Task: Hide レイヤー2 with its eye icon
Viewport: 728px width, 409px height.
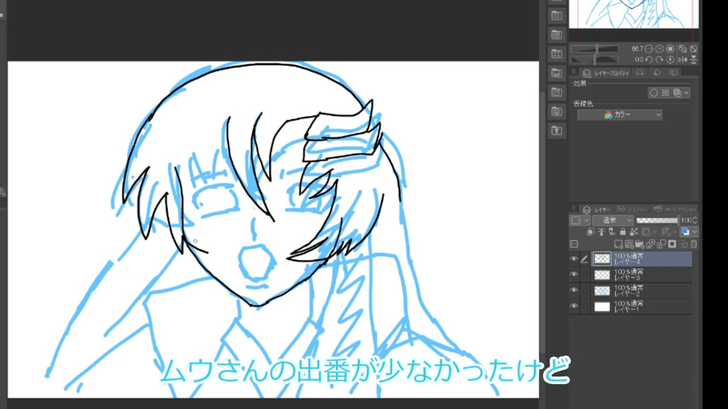Action: [x=574, y=290]
